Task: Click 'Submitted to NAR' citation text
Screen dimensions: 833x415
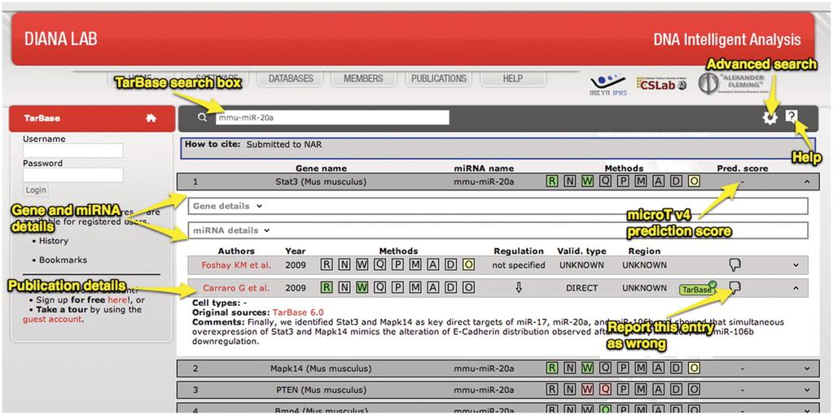Action: (x=284, y=144)
